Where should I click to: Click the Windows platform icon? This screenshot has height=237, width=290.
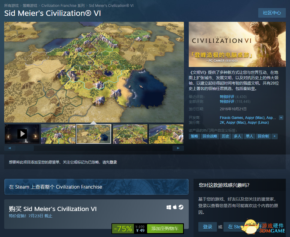[x=169, y=207]
